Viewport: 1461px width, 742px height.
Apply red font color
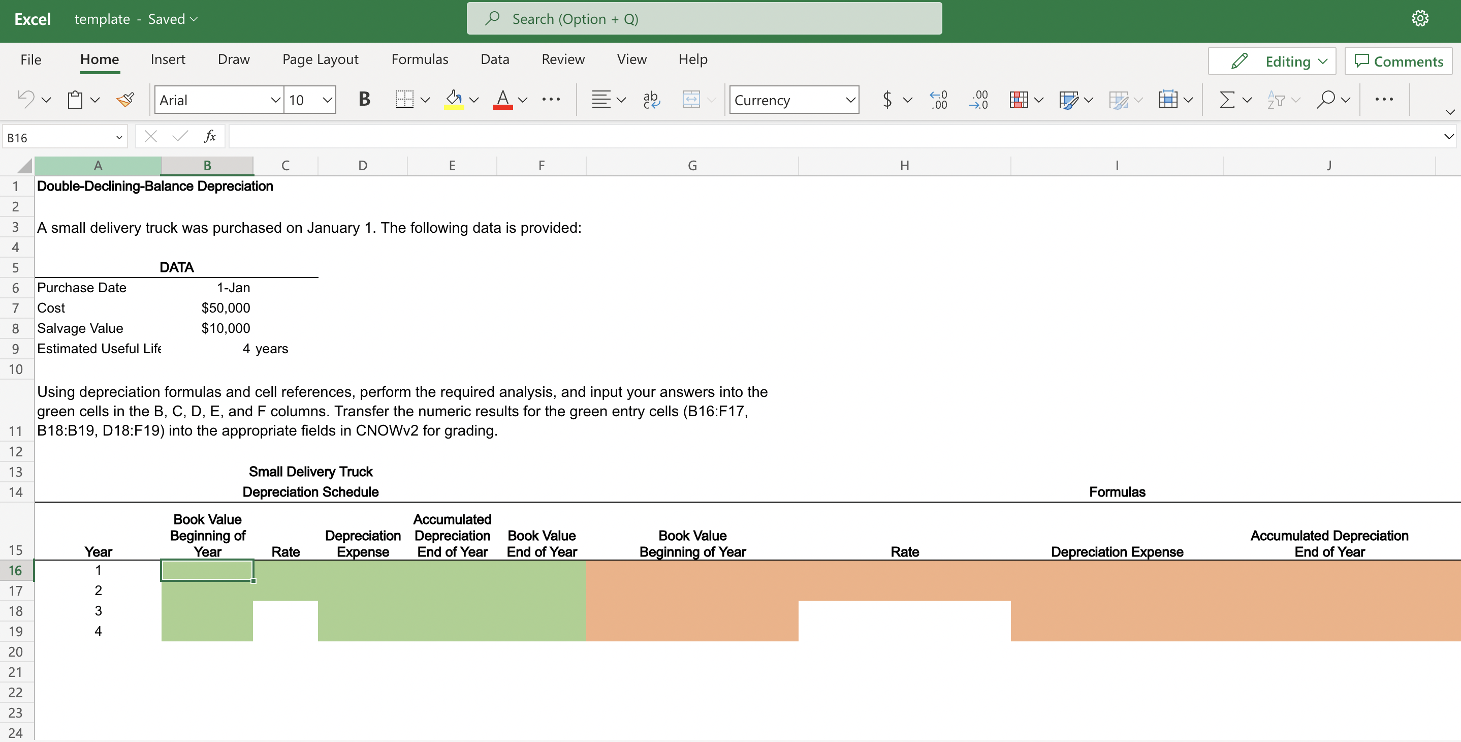[502, 100]
